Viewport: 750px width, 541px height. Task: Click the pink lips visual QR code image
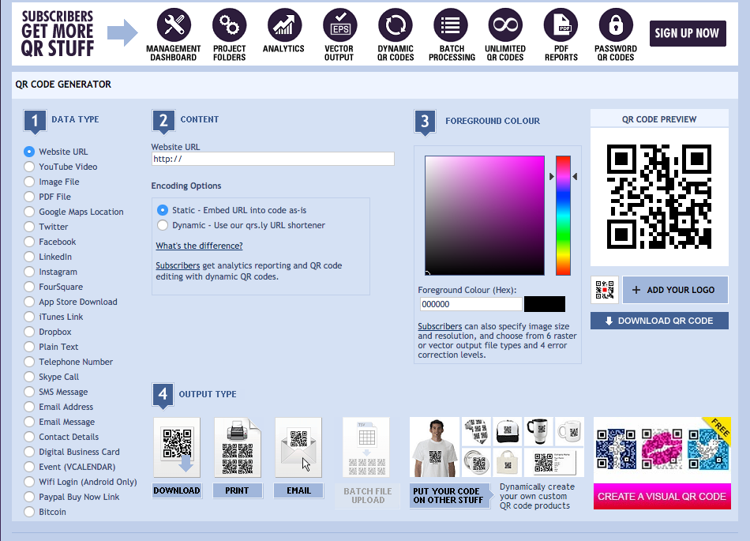pyautogui.click(x=662, y=449)
